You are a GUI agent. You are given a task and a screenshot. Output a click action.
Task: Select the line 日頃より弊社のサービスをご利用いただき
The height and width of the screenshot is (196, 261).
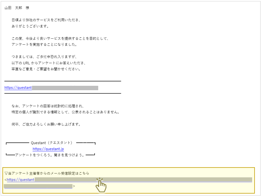(x=46, y=20)
